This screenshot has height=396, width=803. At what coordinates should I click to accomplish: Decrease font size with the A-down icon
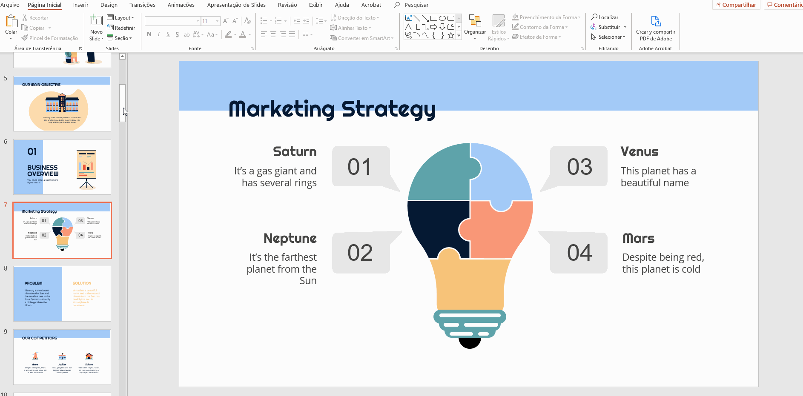coord(235,21)
